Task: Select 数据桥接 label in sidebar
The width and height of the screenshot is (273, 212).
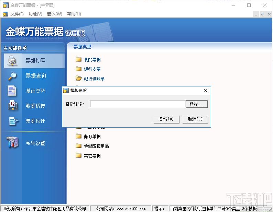Action: 35,106
